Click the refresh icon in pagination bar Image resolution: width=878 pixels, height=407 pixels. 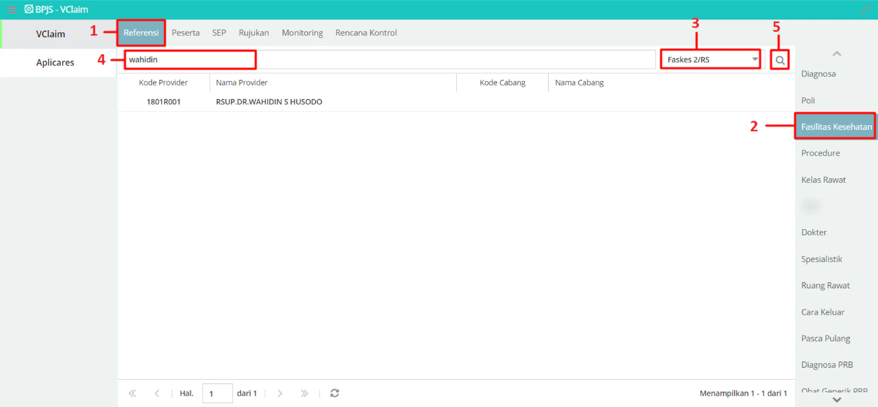[335, 393]
